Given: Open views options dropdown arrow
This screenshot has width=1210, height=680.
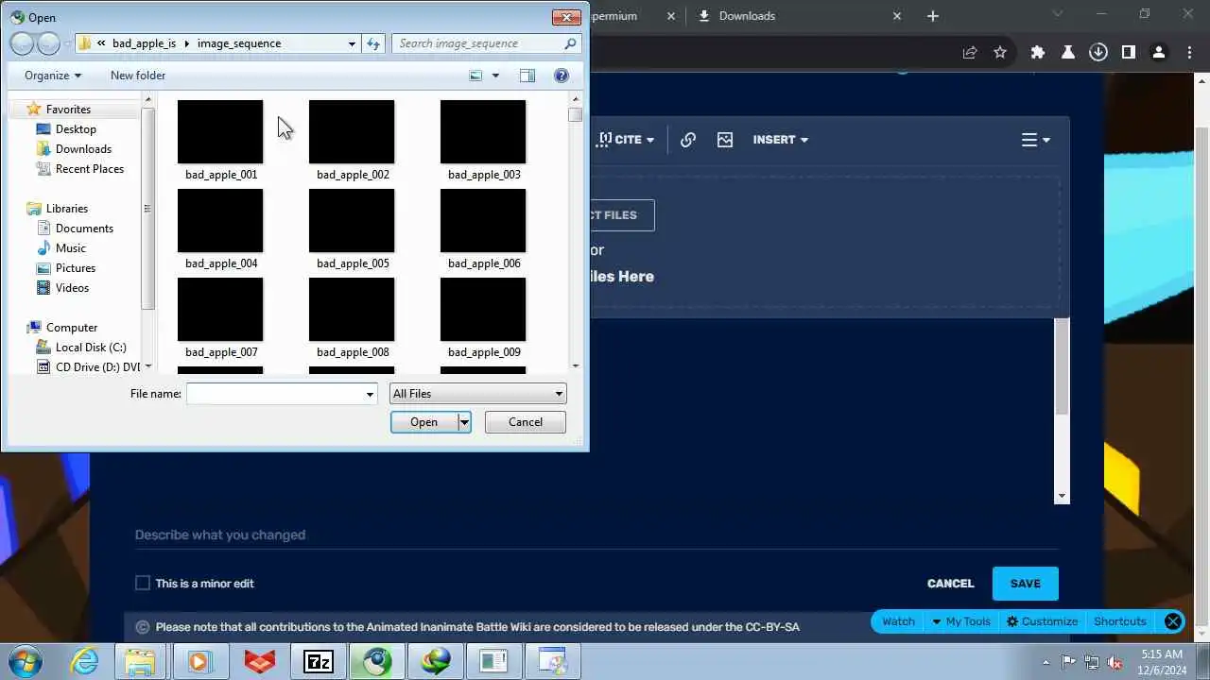Looking at the screenshot, I should (495, 76).
